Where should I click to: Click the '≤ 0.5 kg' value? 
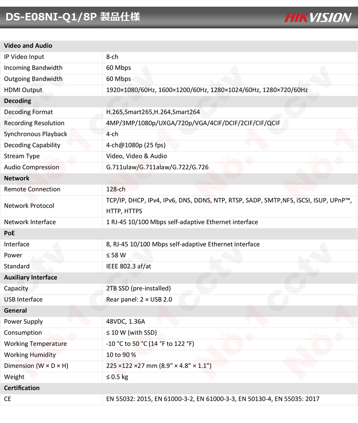coord(117,377)
